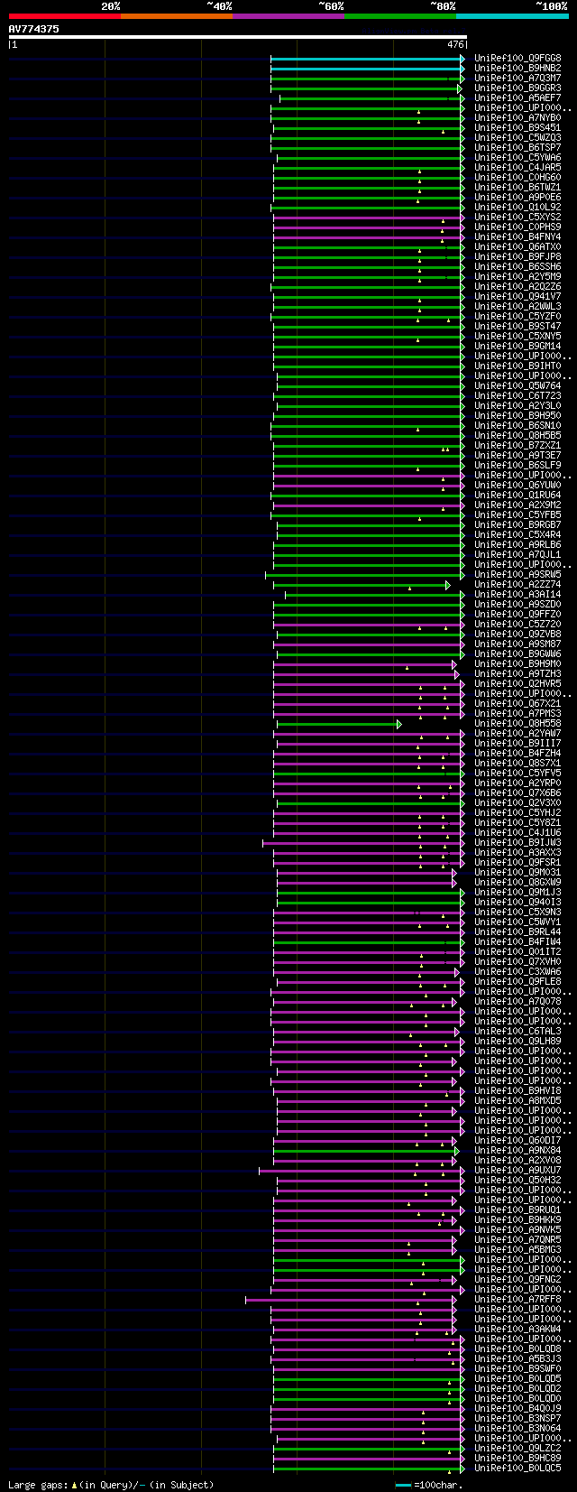Open hit UniRef100_A7Q3M7
Image resolution: width=577 pixels, height=1492 pixels.
click(517, 78)
